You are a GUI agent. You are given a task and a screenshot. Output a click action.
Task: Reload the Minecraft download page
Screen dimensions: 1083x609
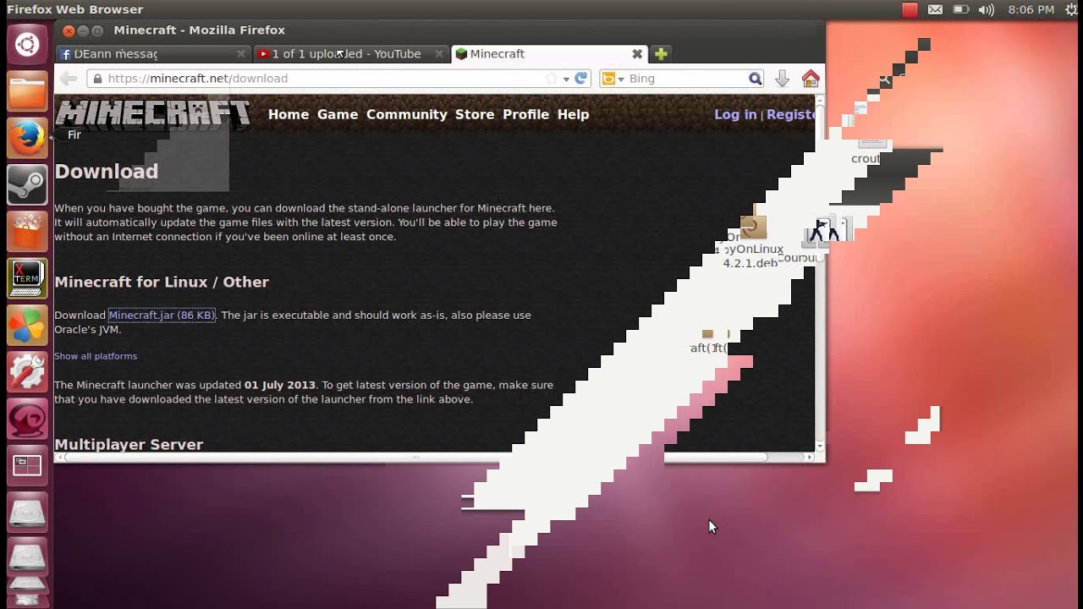coord(581,79)
